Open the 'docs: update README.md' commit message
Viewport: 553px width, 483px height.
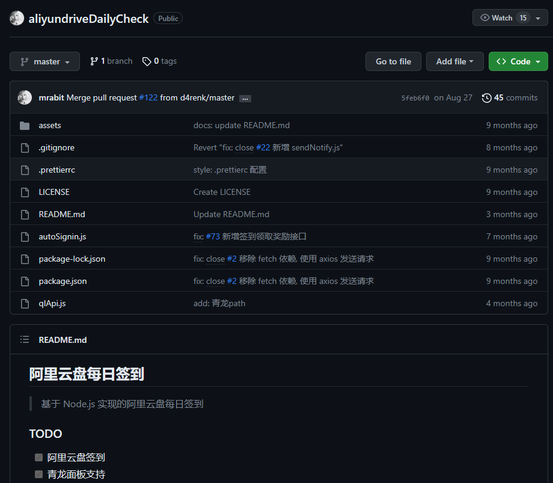point(242,125)
